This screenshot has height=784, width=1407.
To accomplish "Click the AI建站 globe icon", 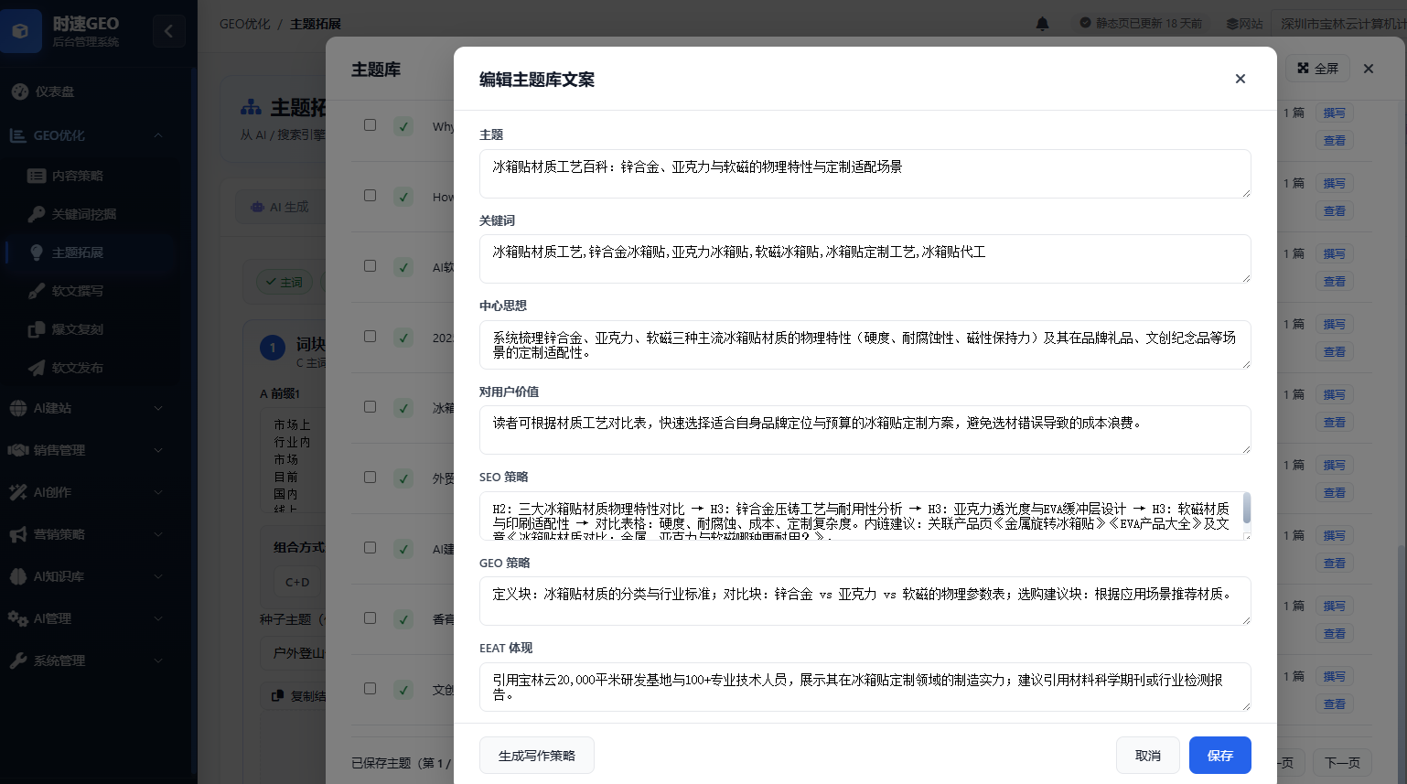I will tap(18, 408).
